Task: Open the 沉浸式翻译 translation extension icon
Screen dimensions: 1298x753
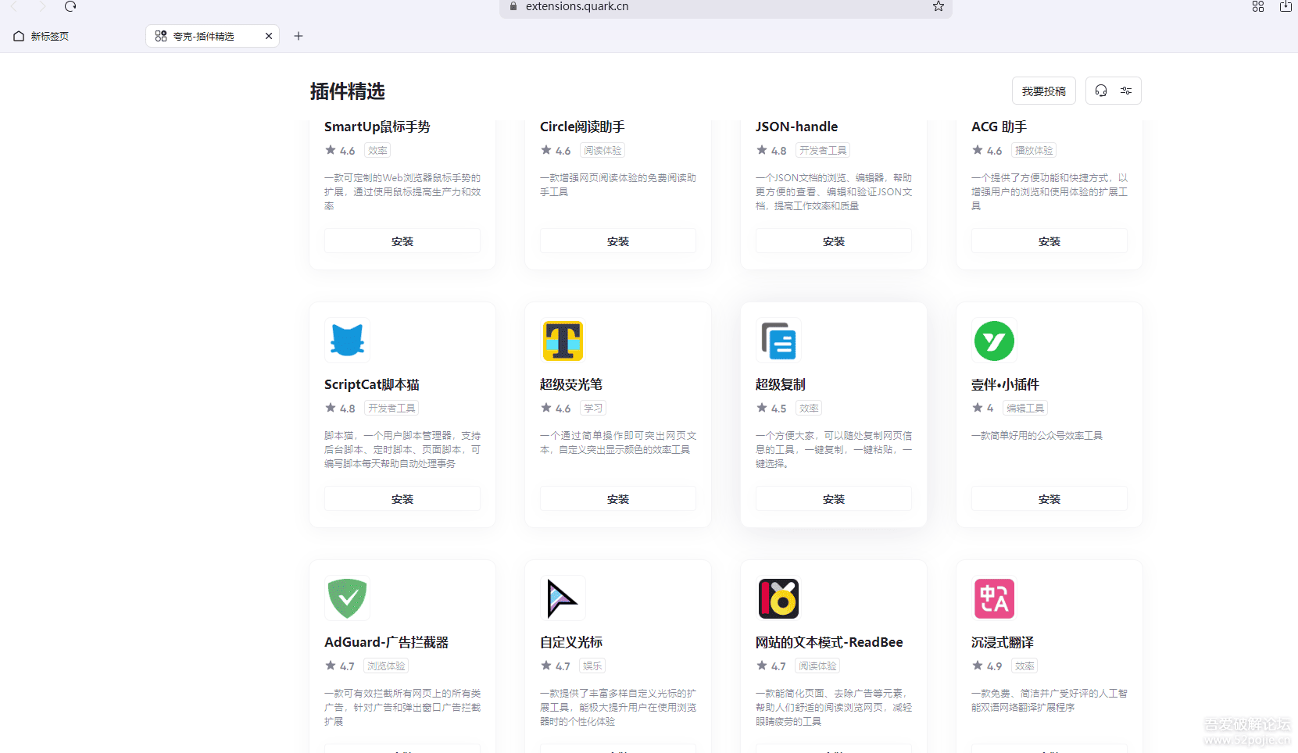Action: click(993, 598)
